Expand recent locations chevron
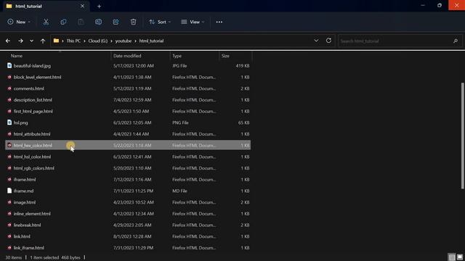Screen dimensions: 465x261 pyautogui.click(x=31, y=41)
